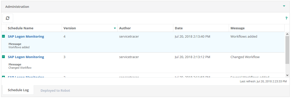Switch to the Schedule Log tab
The width and height of the screenshot is (291, 98).
18,90
